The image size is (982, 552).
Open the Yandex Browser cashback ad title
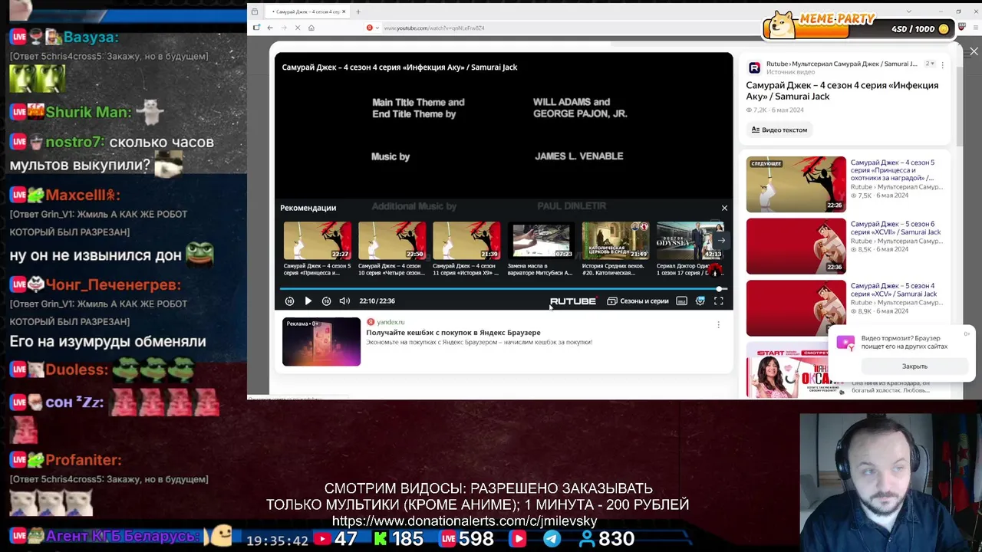[453, 333]
